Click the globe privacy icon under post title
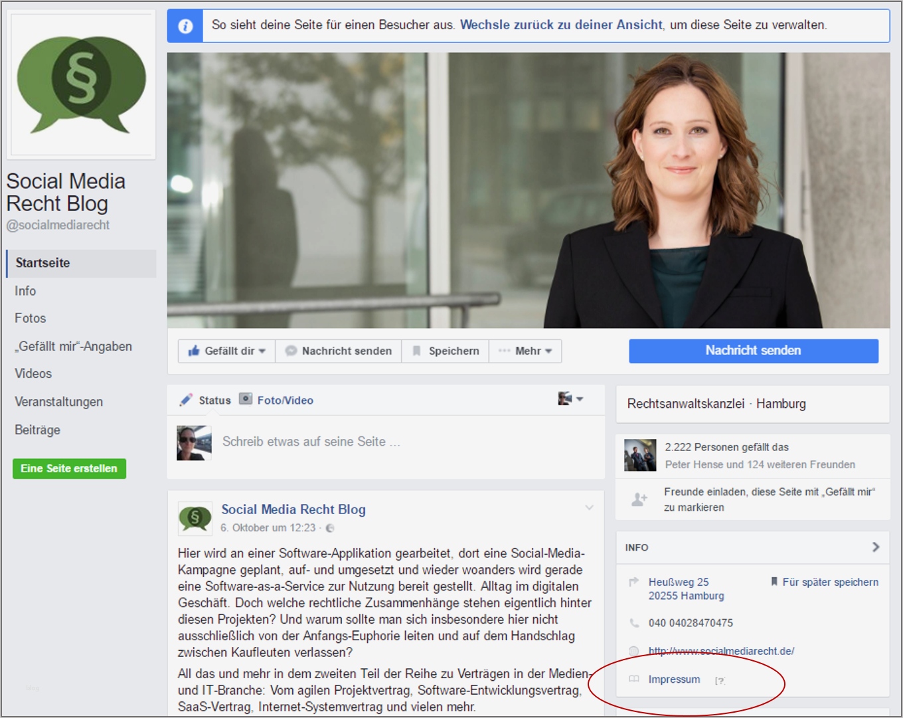Image resolution: width=903 pixels, height=718 pixels. tap(330, 528)
